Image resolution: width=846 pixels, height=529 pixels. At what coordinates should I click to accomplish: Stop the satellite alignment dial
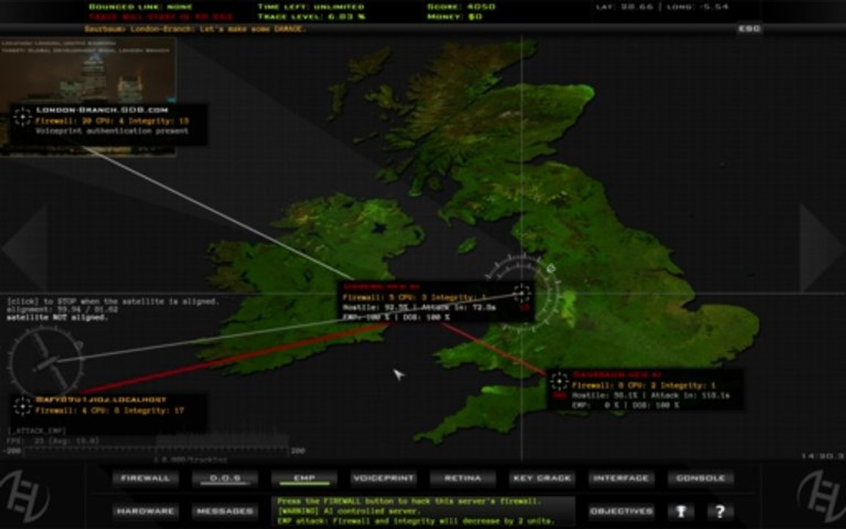click(46, 362)
